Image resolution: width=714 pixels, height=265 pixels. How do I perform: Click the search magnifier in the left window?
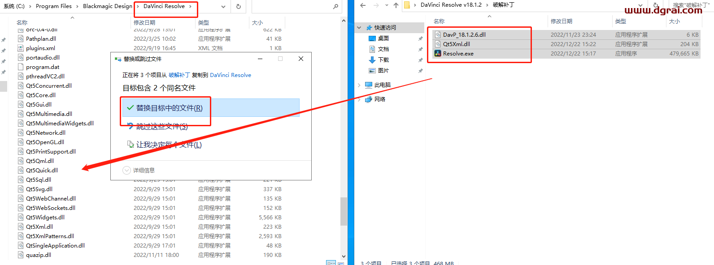click(x=335, y=6)
